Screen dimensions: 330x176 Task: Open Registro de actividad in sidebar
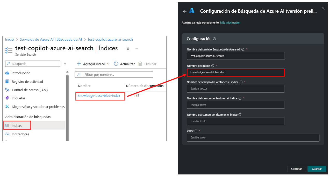pyautogui.click(x=24, y=82)
